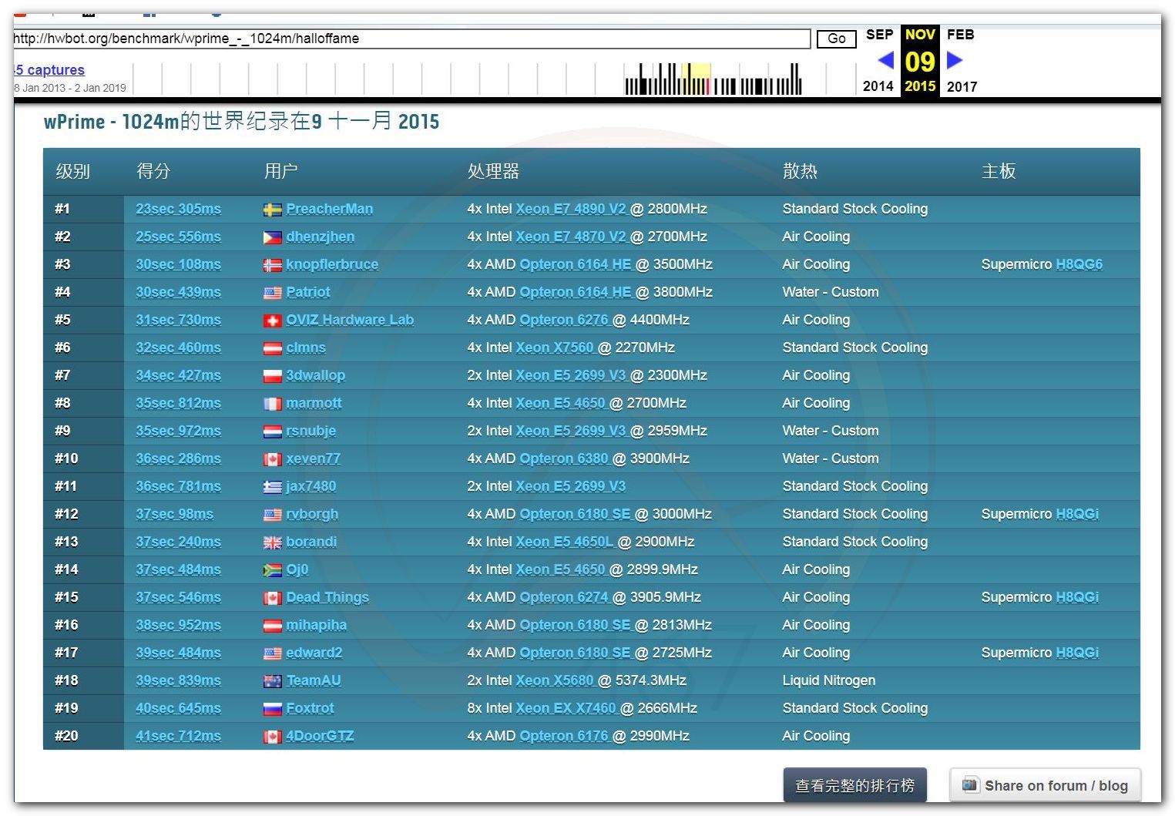Select the 2017 year in capture navigation
Image resolution: width=1175 pixels, height=816 pixels.
[x=962, y=86]
